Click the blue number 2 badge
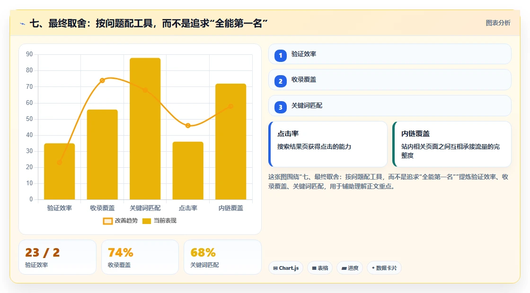Viewport: 530px width, 293px height. tap(280, 81)
